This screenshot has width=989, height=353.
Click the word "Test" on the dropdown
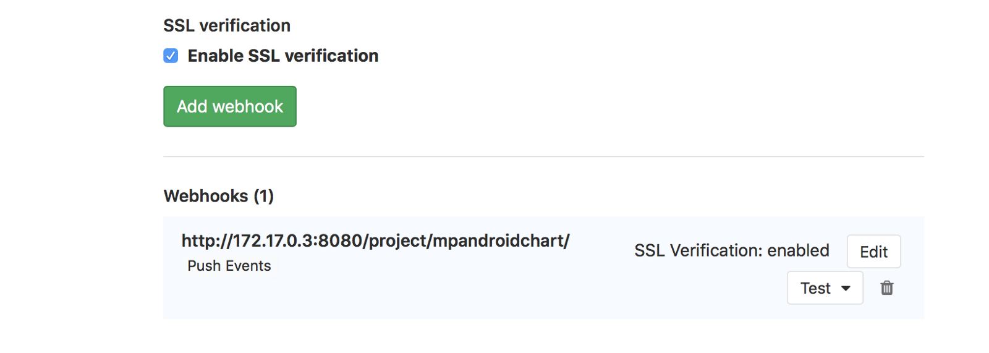pyautogui.click(x=815, y=288)
